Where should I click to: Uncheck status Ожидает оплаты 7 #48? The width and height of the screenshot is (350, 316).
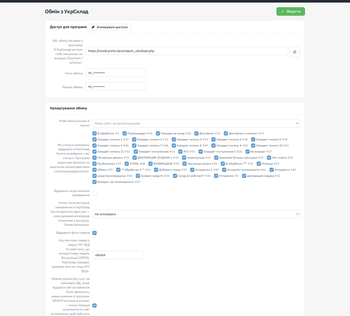pyautogui.click(x=134, y=145)
